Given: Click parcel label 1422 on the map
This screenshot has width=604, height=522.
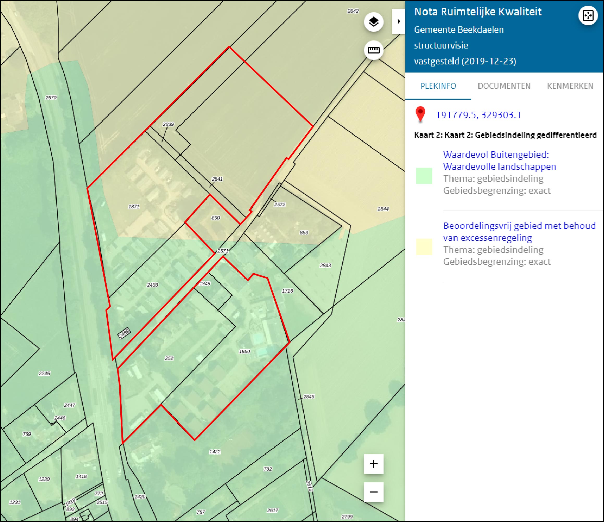Looking at the screenshot, I should pyautogui.click(x=215, y=452).
